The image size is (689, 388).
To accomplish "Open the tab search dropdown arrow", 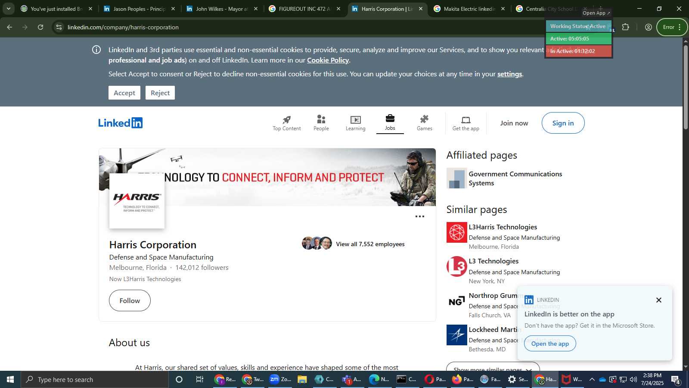I will pos(8,9).
